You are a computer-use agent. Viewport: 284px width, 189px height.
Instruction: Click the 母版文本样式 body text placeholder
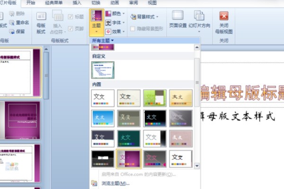coord(238,116)
